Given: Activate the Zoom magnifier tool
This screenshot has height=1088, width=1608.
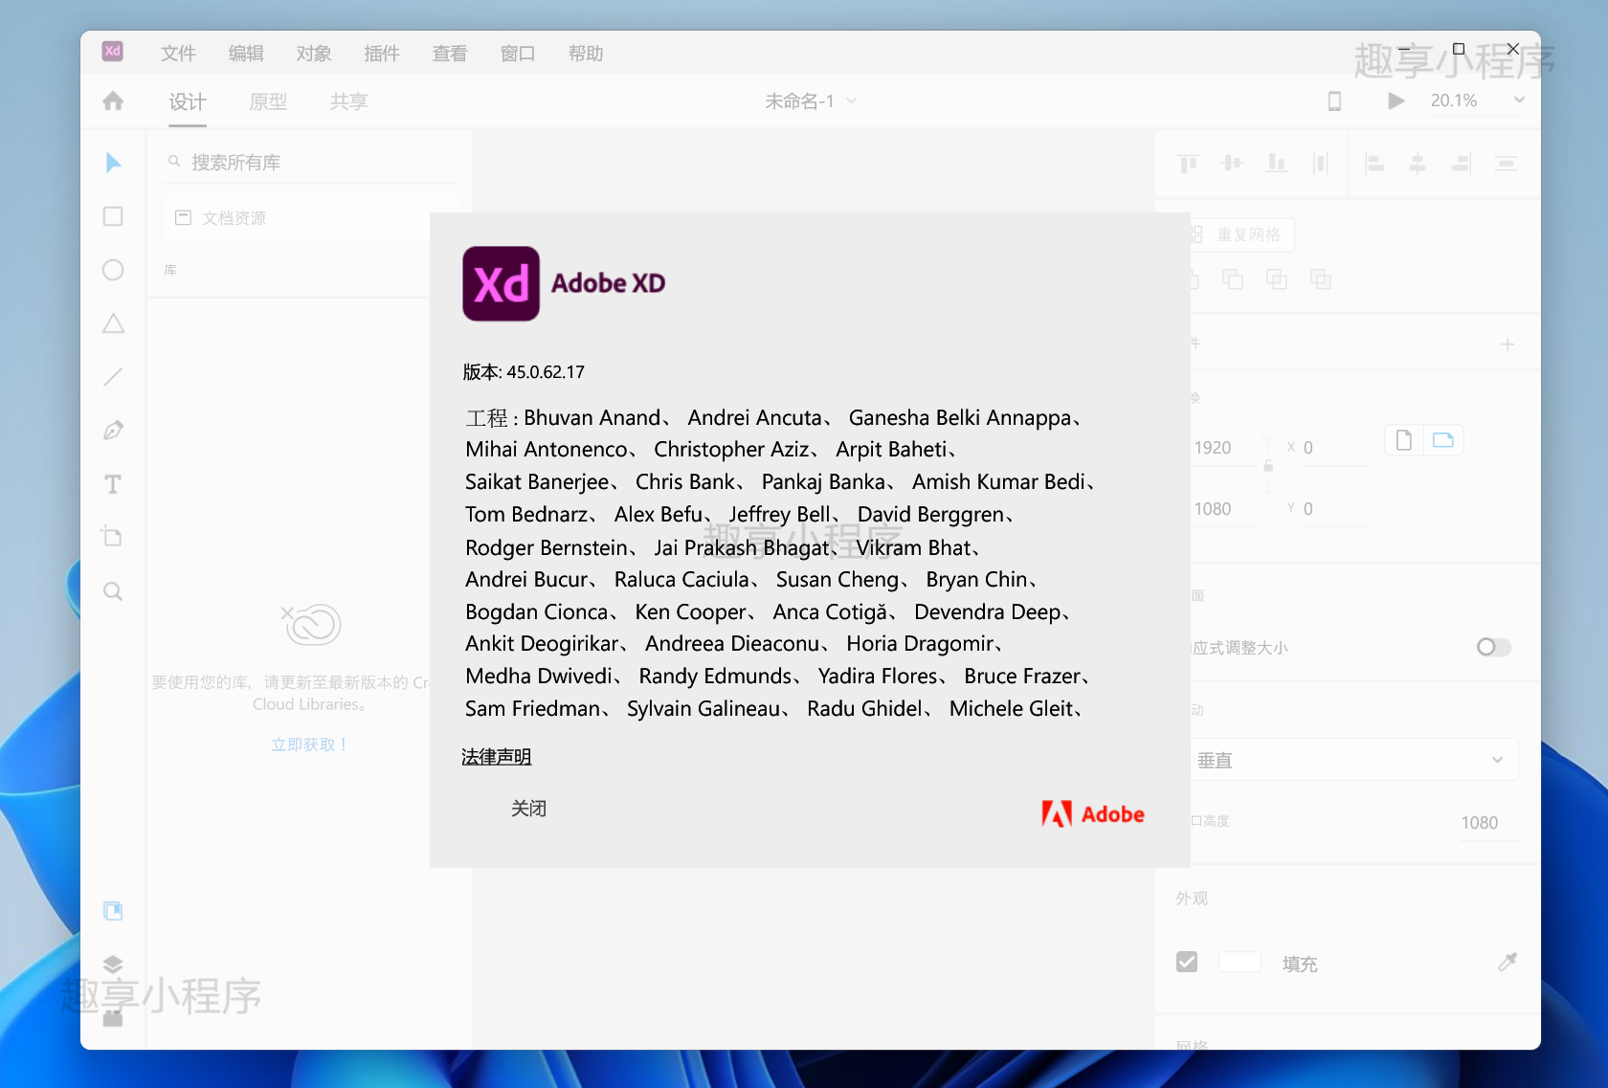Looking at the screenshot, I should point(113,591).
